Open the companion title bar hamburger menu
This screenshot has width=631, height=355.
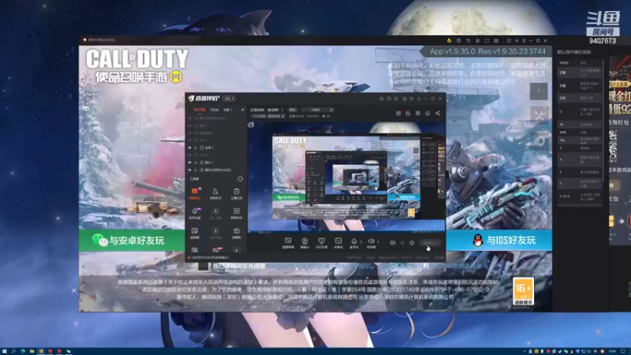(x=419, y=98)
